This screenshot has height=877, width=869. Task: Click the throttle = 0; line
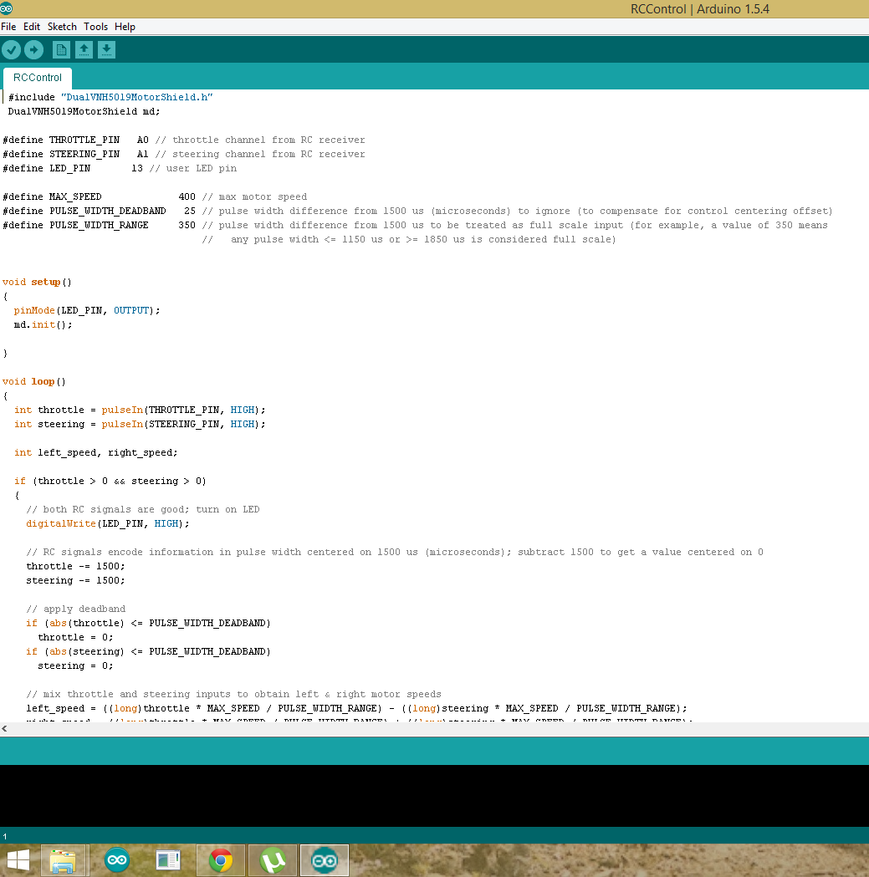[x=75, y=638]
